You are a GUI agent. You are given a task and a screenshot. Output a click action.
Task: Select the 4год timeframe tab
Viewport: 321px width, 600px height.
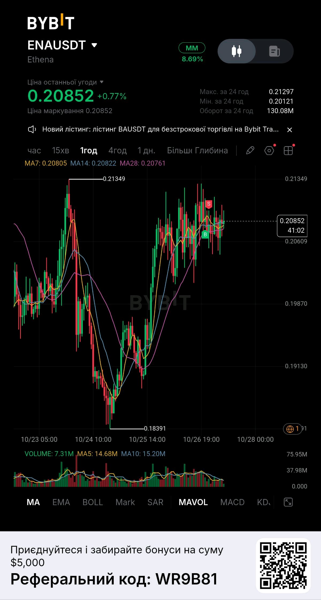coord(117,150)
